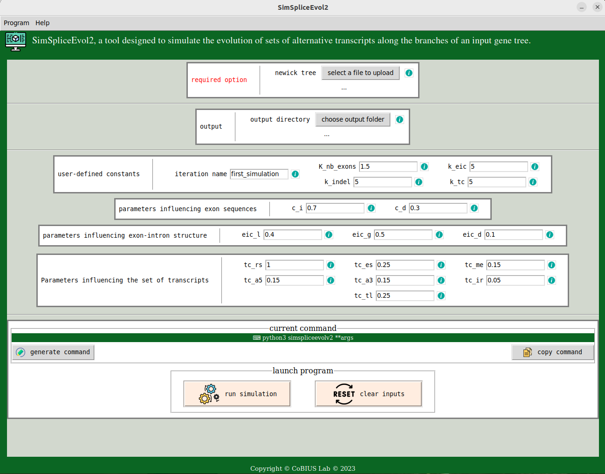Show info for iteration name field

click(x=295, y=174)
